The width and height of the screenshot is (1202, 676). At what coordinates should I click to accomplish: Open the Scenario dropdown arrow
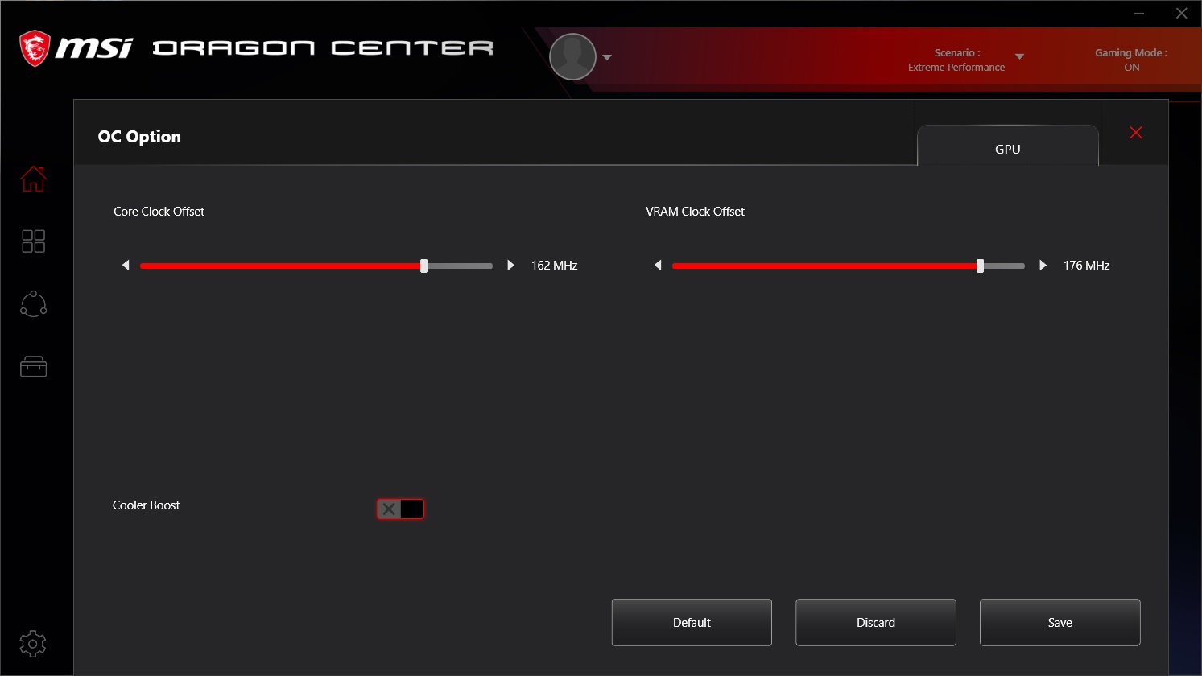1019,57
